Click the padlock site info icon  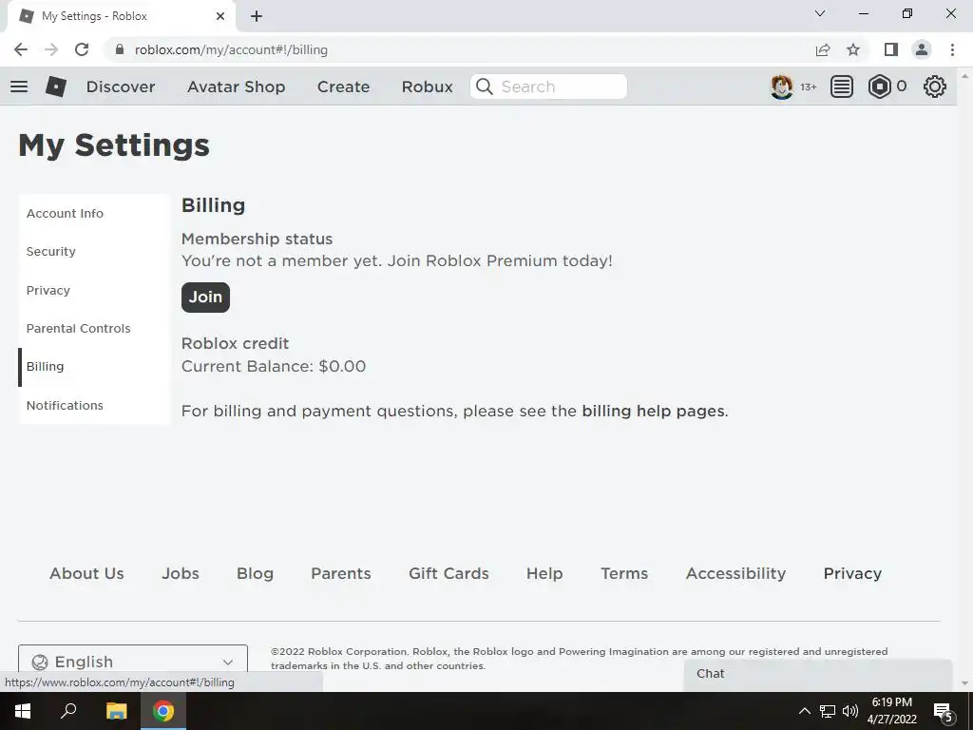[x=120, y=49]
